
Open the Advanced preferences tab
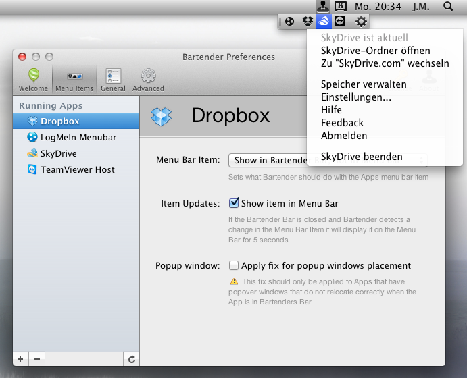pos(148,80)
